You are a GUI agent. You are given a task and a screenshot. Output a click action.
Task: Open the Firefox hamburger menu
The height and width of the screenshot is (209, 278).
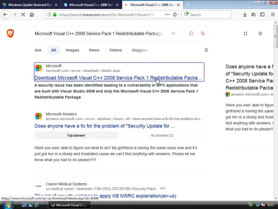point(273,15)
